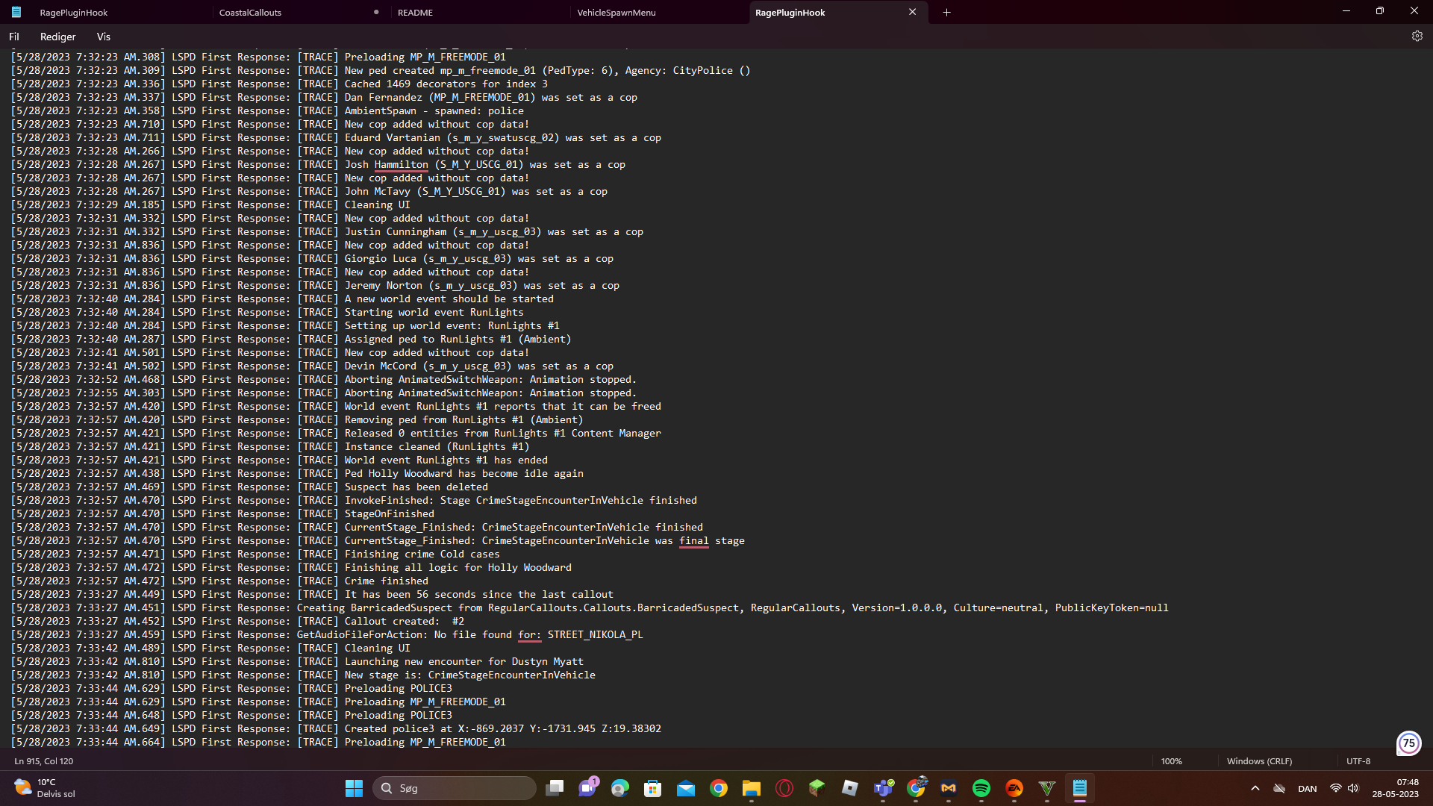The height and width of the screenshot is (806, 1433).
Task: Switch to the VehicleSpawnMenu tab
Action: coord(616,13)
